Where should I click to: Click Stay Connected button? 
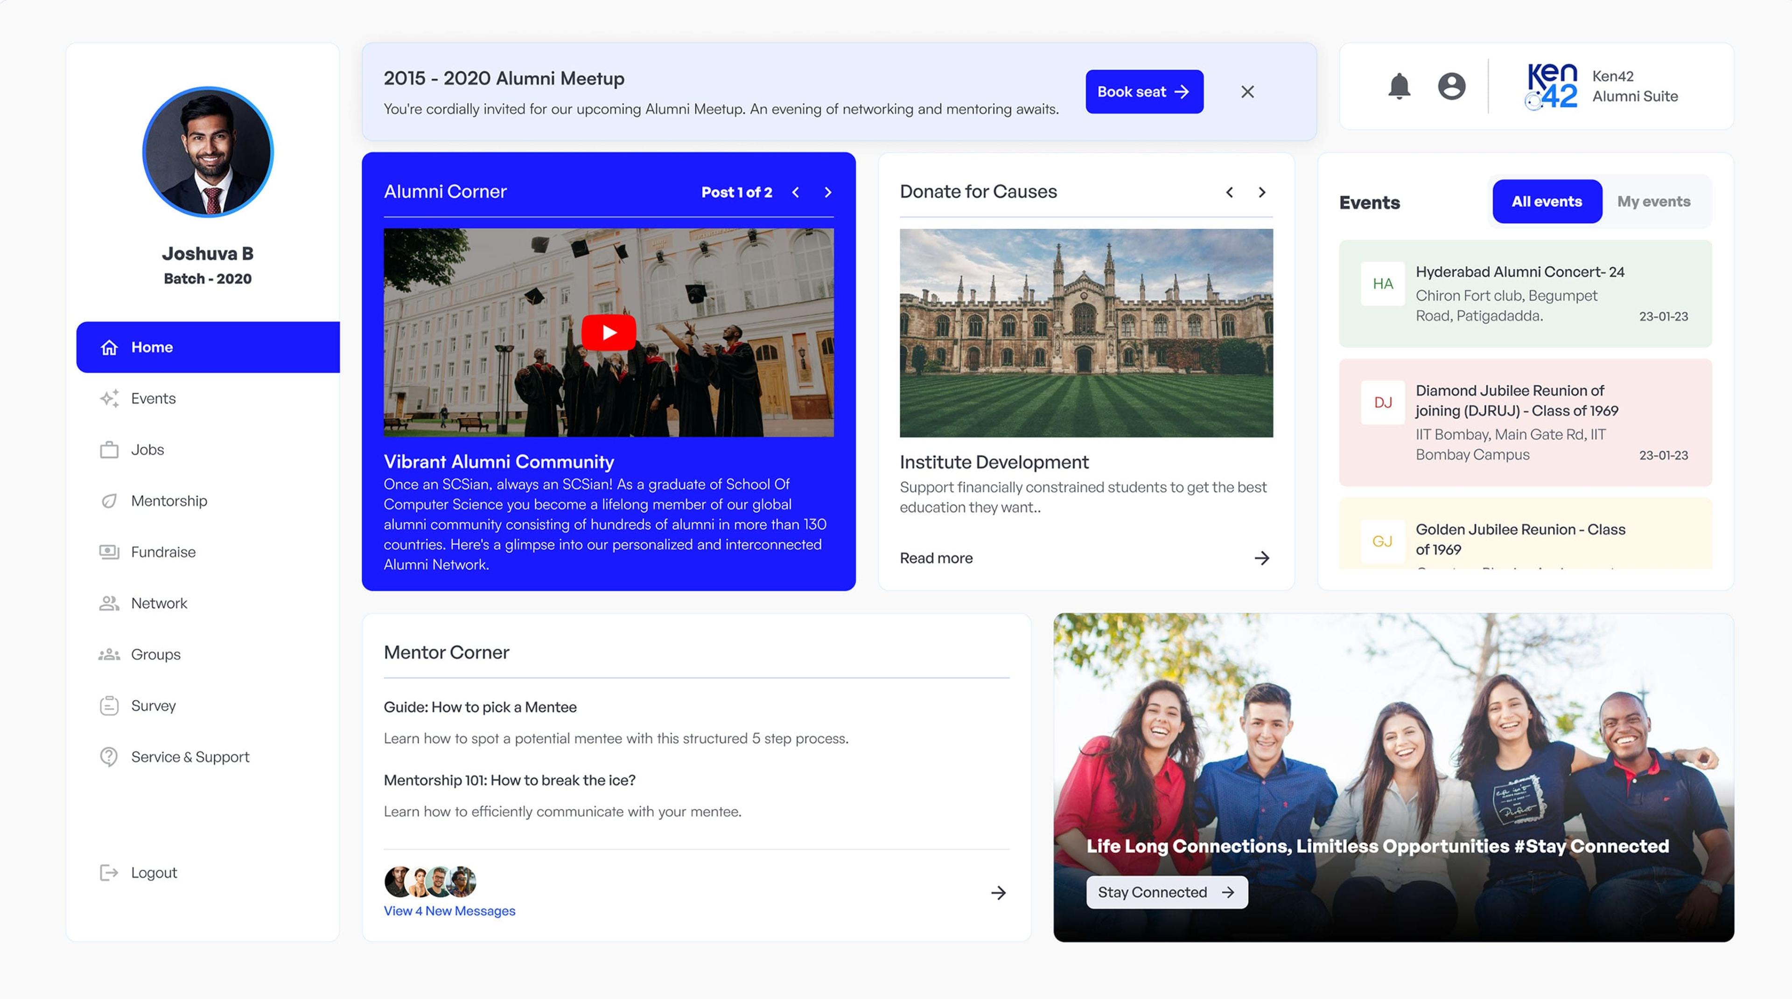[1167, 892]
